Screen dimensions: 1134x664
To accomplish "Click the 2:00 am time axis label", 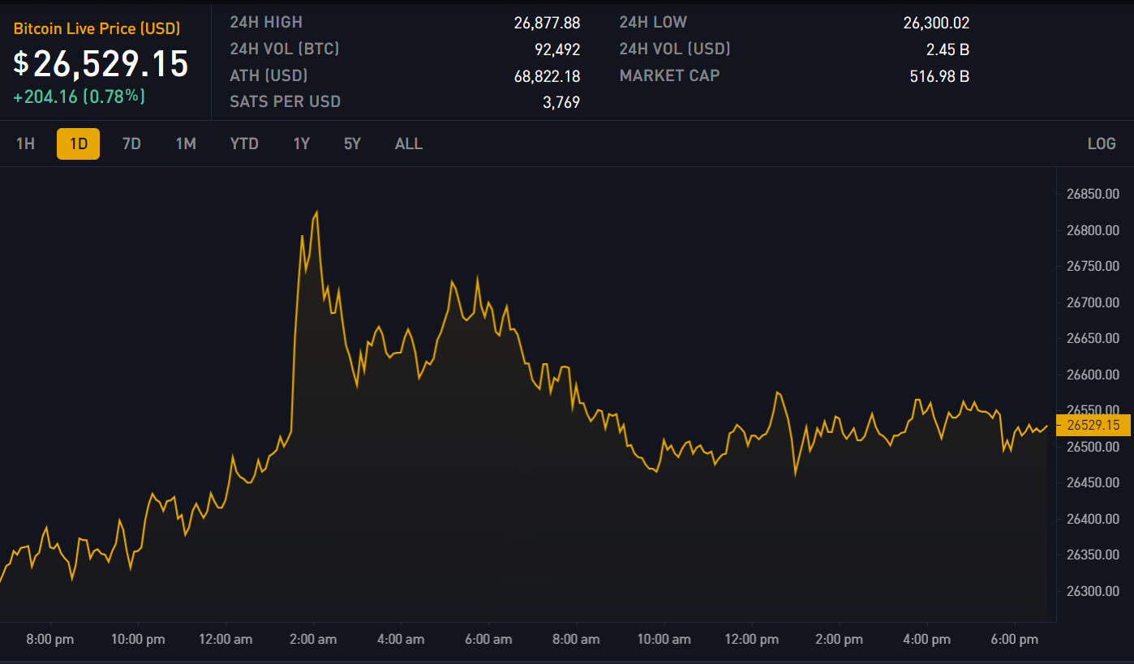I will pyautogui.click(x=313, y=639).
